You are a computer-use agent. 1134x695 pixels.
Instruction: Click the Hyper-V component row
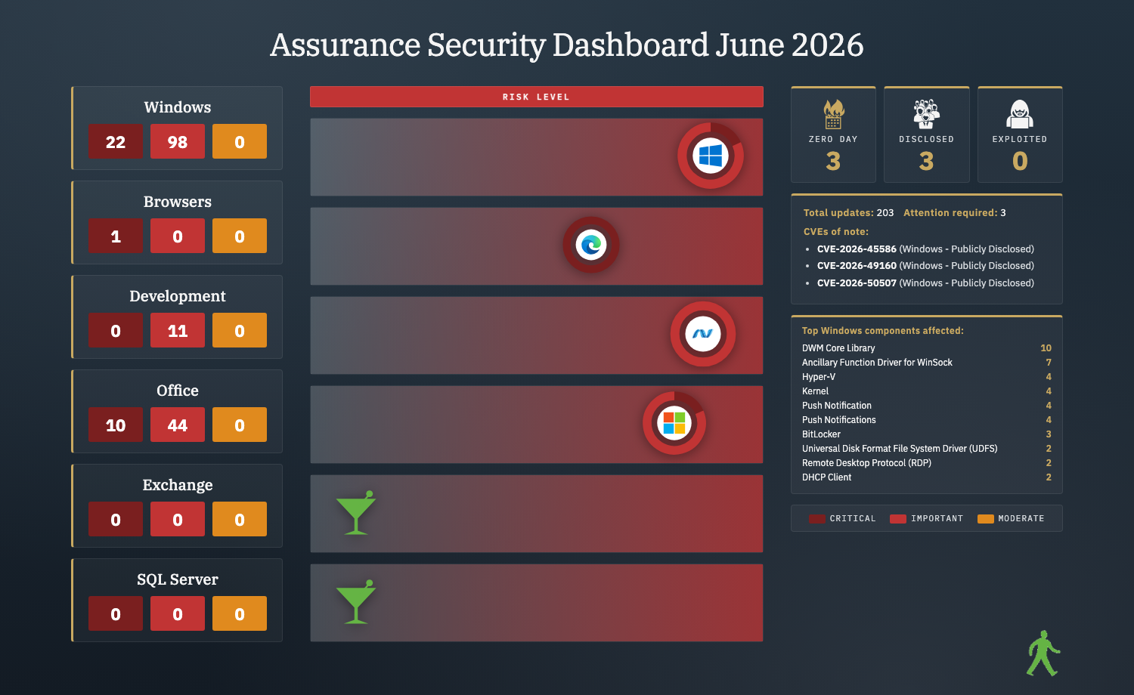coord(927,377)
